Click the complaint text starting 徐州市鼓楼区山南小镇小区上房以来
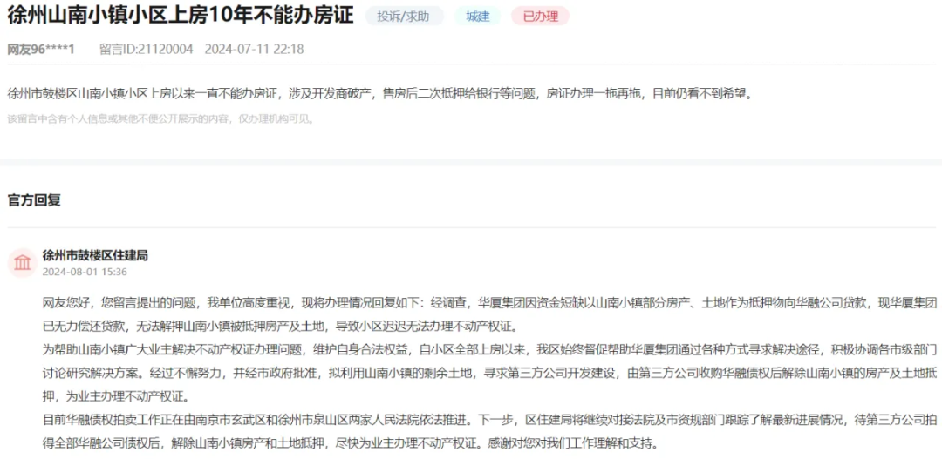 (x=379, y=94)
